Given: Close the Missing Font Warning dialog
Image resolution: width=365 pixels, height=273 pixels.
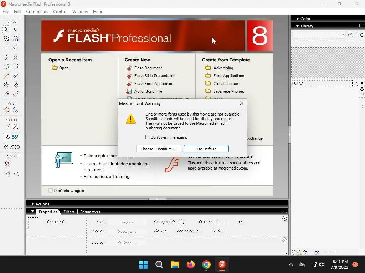Looking at the screenshot, I should [x=242, y=103].
